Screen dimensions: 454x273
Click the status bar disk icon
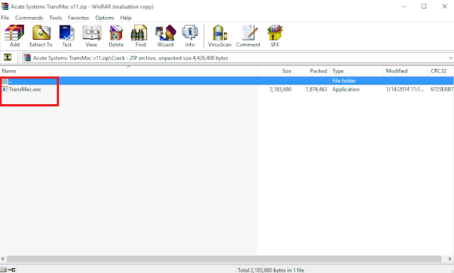click(3, 270)
